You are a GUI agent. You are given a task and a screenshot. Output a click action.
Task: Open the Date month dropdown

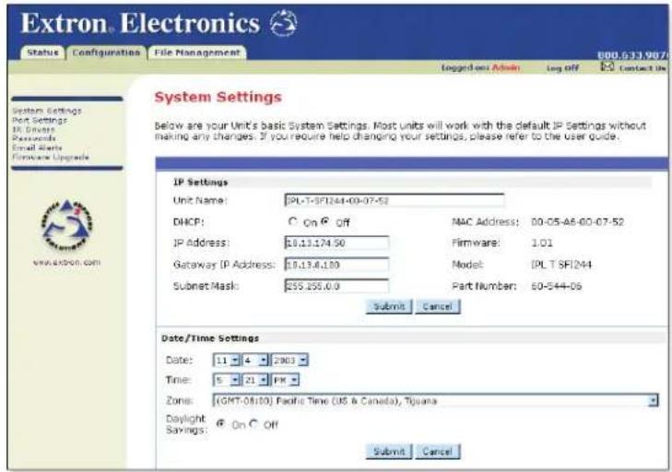point(227,360)
